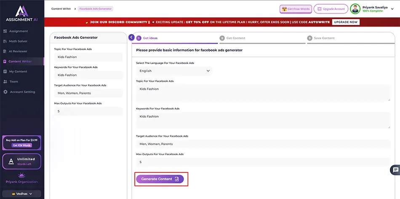Click the Assignment AI logo
Image resolution: width=400 pixels, height=199 pixels.
[22, 13]
